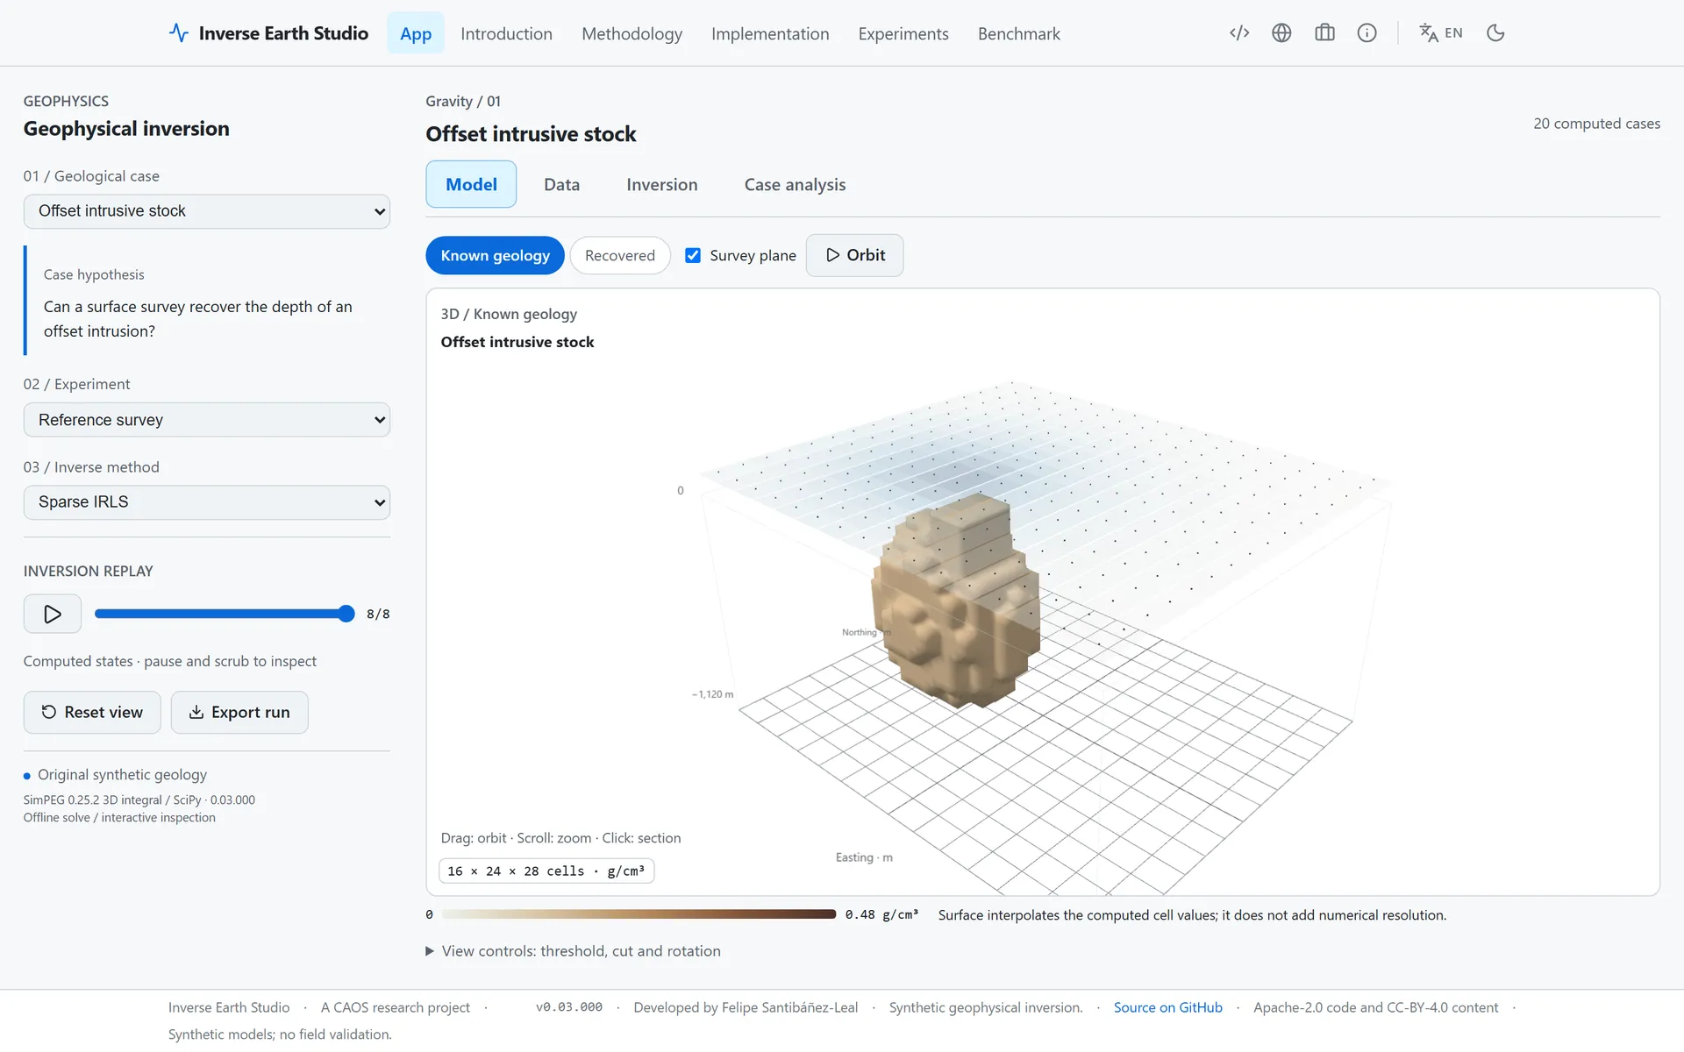Select the Known geology view

point(495,255)
